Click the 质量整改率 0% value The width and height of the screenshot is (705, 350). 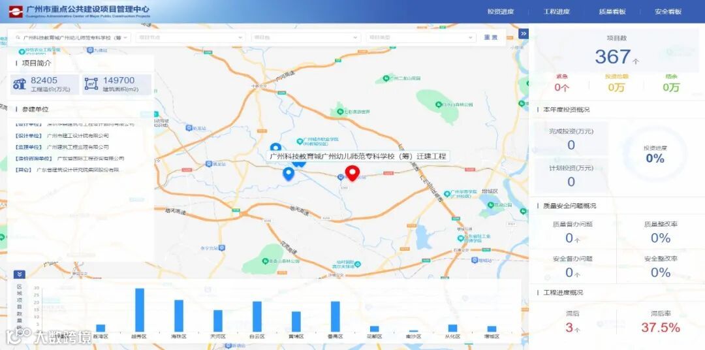point(661,238)
